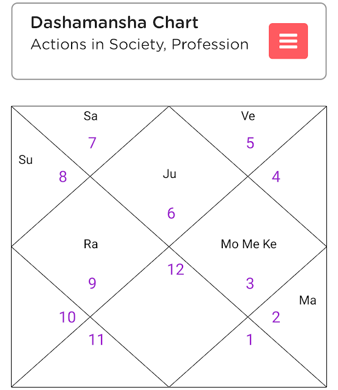Image resolution: width=338 pixels, height=390 pixels.
Task: Select house number 10 on the left
Action: pyautogui.click(x=67, y=317)
